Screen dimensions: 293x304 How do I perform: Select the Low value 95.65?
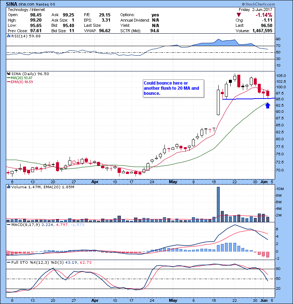36,25
